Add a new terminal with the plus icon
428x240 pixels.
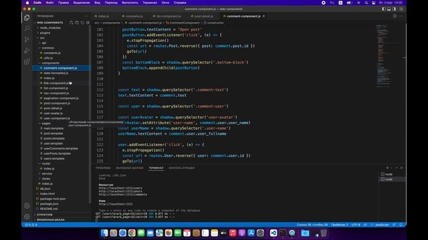(387, 168)
